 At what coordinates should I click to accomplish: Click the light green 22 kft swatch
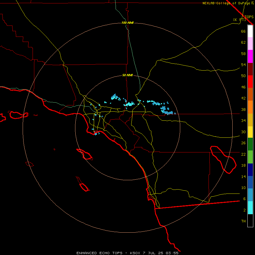coord(250,157)
